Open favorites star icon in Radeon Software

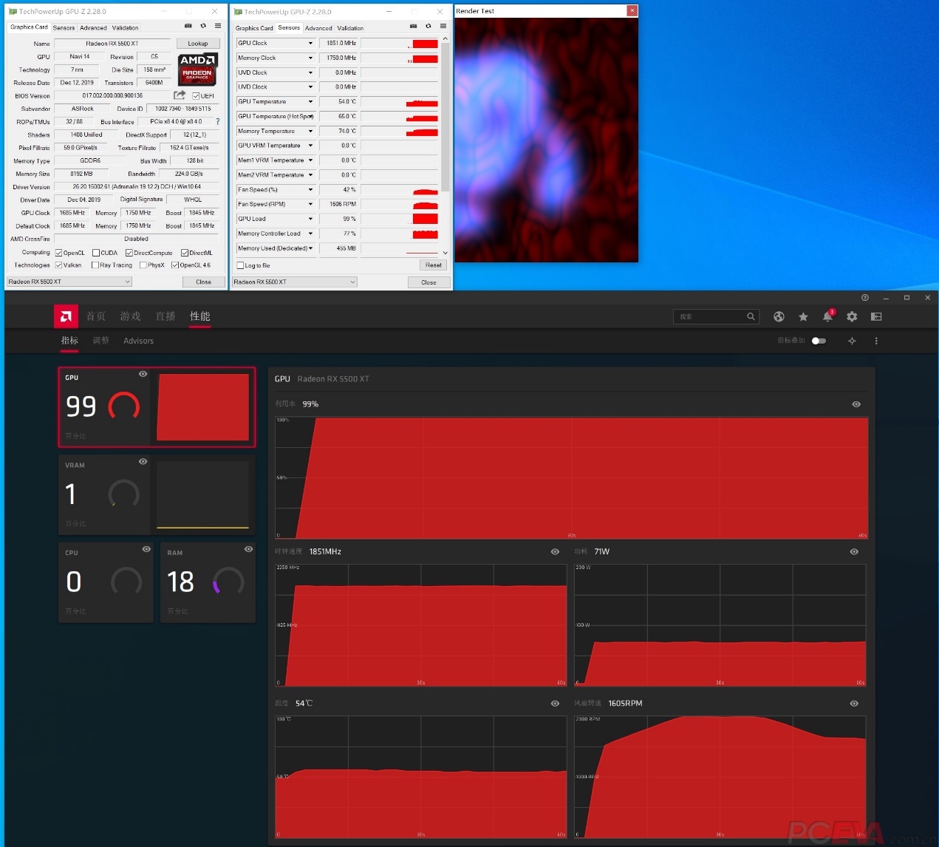click(x=803, y=316)
